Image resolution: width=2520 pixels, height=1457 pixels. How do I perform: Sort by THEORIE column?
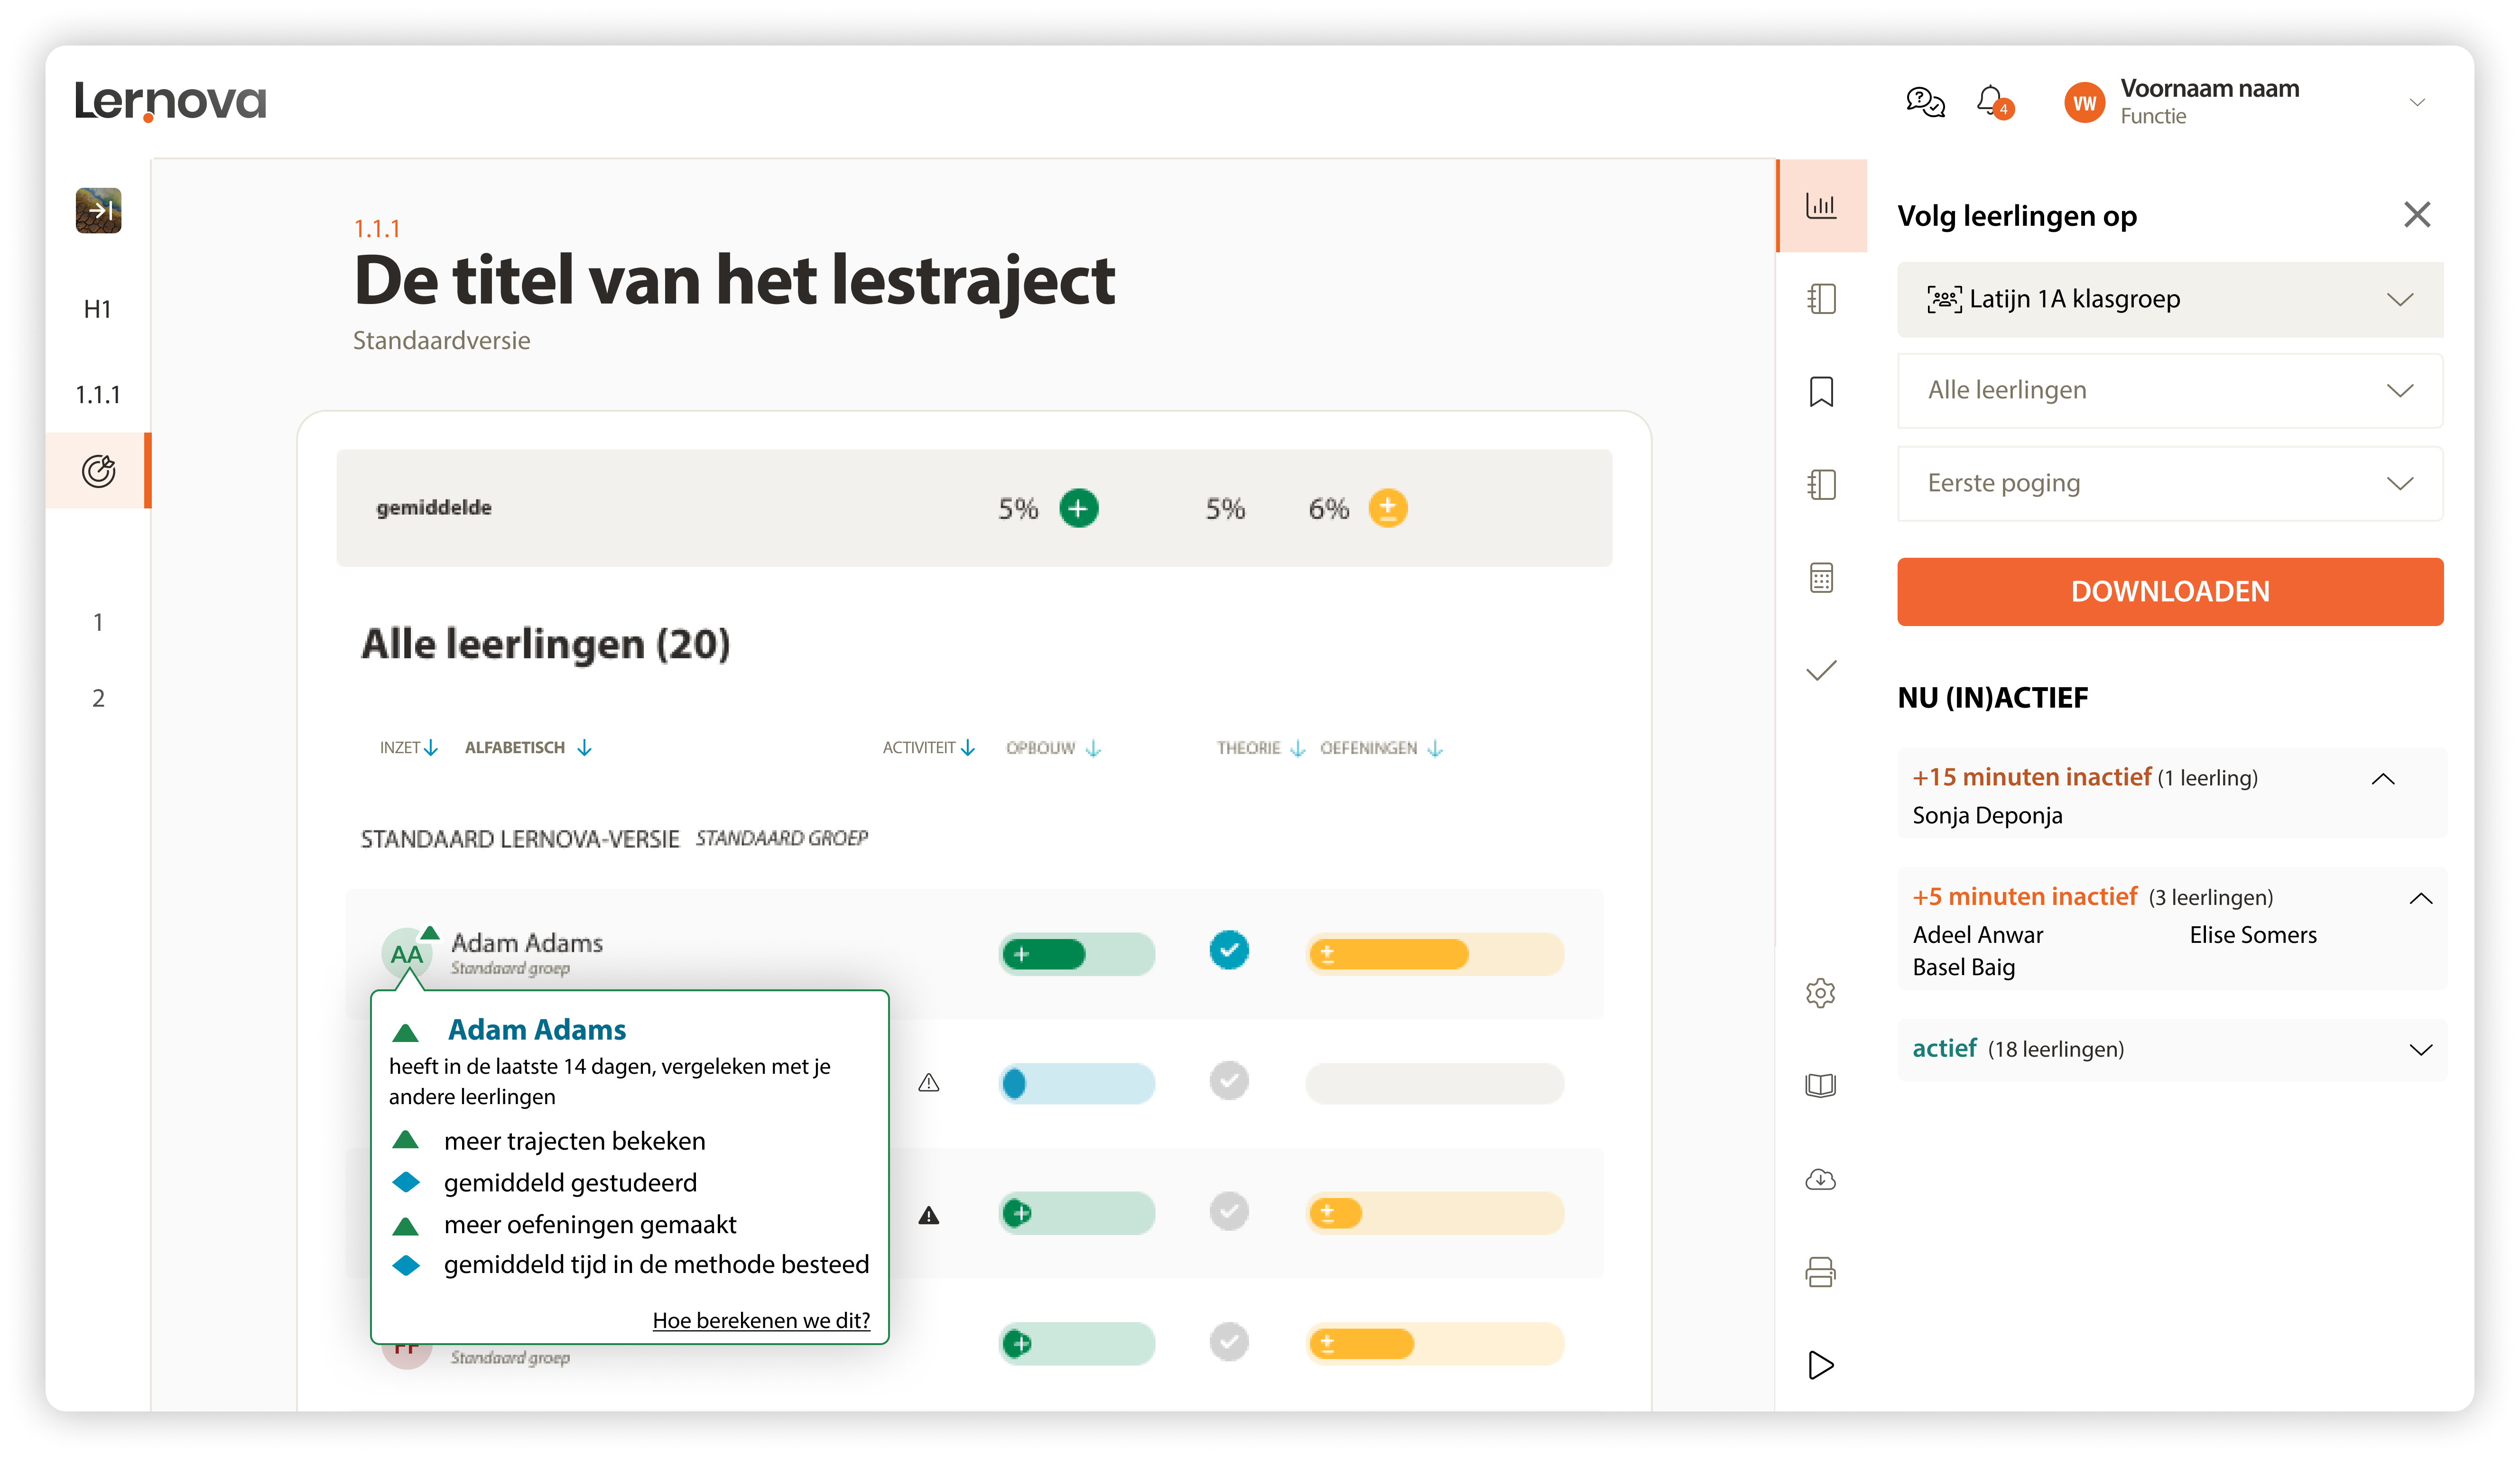pyautogui.click(x=1260, y=747)
